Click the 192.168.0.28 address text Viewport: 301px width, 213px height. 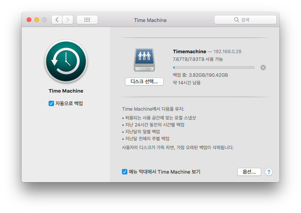click(x=227, y=52)
